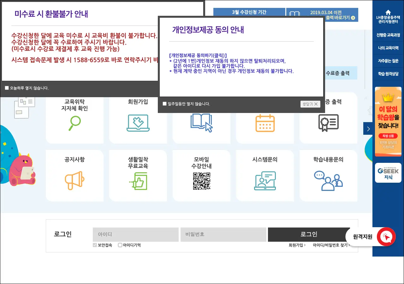Screen dimensions: 404x284
Task: Open 회원가입 laptop puzzle icon
Action: (x=138, y=123)
